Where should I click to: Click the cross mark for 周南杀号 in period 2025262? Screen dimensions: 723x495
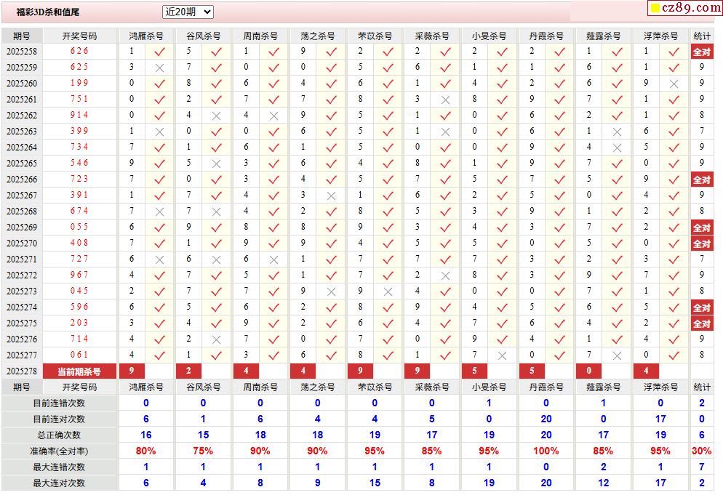(x=273, y=116)
